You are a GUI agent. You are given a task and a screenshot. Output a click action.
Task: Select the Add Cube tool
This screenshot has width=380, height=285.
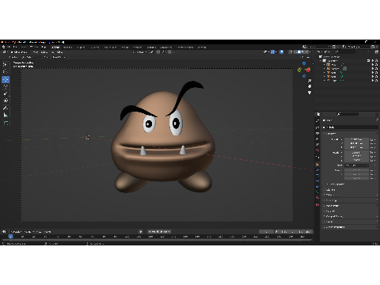click(6, 123)
